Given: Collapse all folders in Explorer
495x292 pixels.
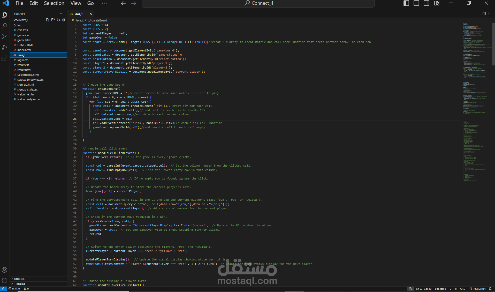Looking at the screenshot, I should (64, 20).
